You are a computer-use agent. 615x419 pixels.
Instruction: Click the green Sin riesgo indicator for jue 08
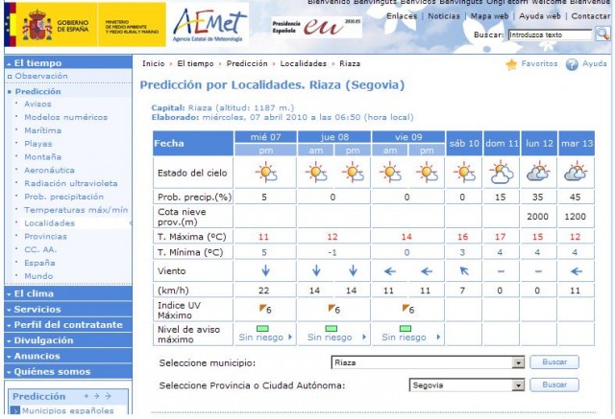click(x=332, y=328)
